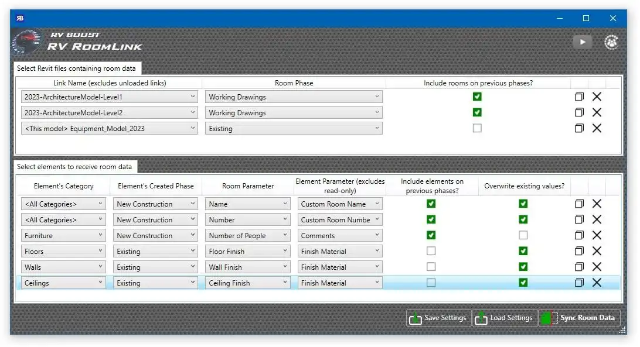Copy the Walls element row

(x=579, y=267)
